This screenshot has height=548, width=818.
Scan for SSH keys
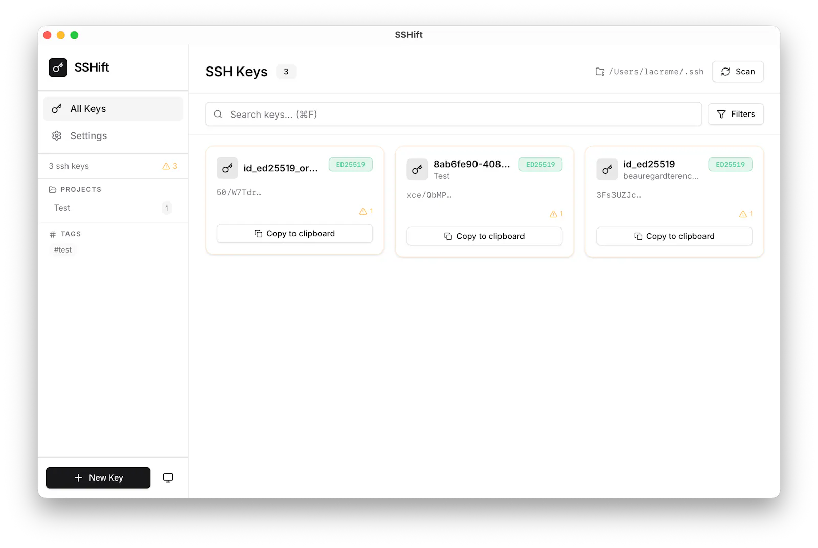[738, 72]
